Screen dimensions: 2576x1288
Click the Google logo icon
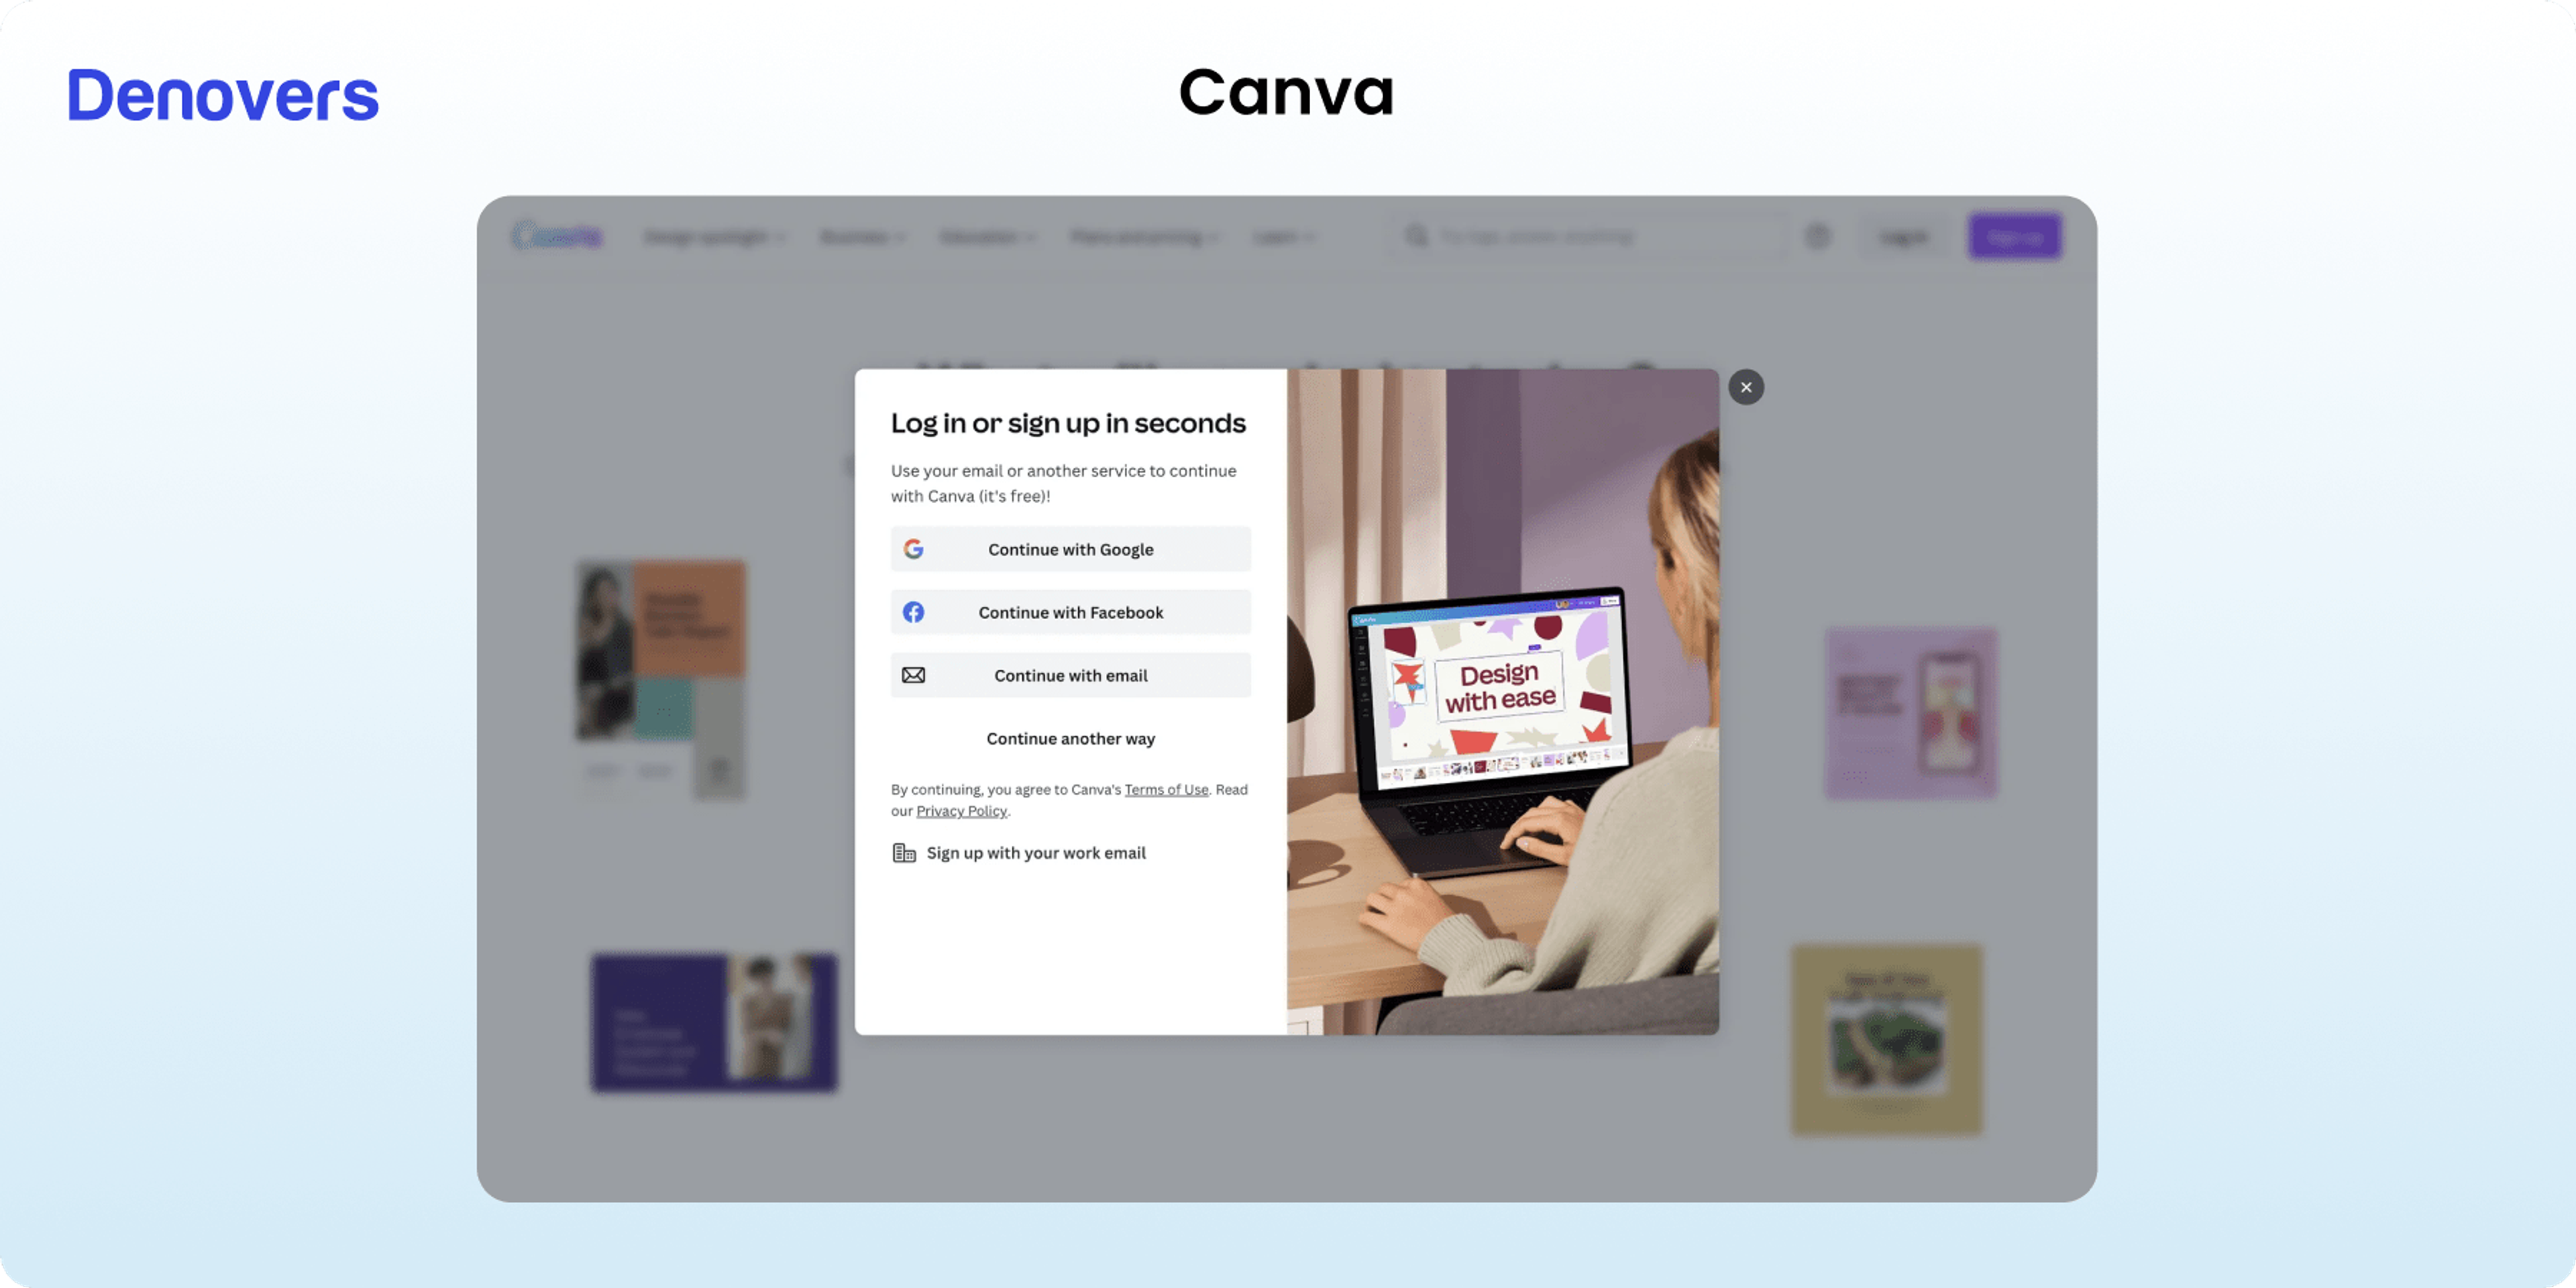pos(913,549)
